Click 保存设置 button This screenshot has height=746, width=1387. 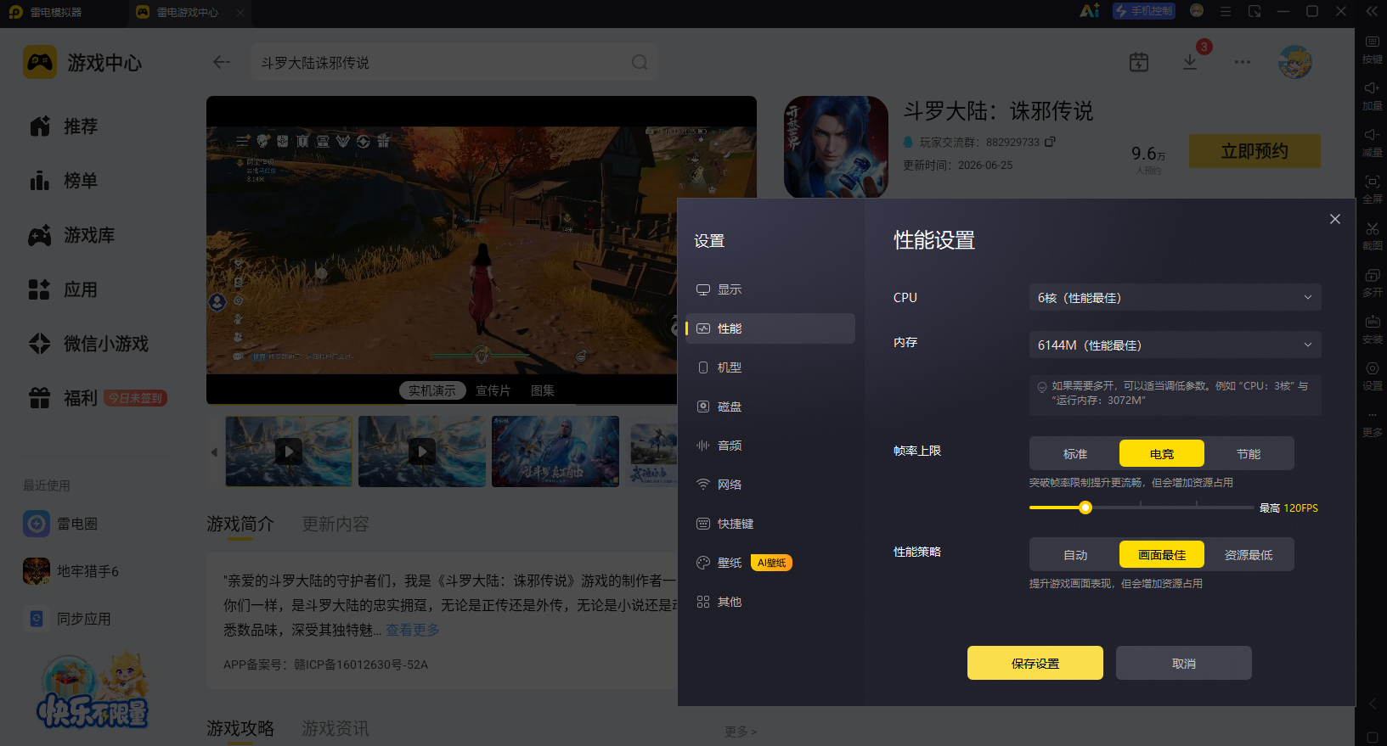click(1035, 663)
